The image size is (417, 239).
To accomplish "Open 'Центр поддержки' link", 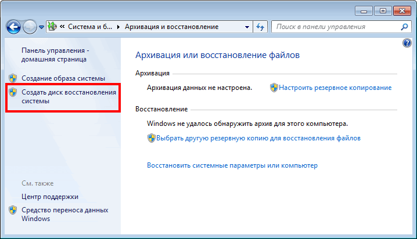I will click(50, 197).
